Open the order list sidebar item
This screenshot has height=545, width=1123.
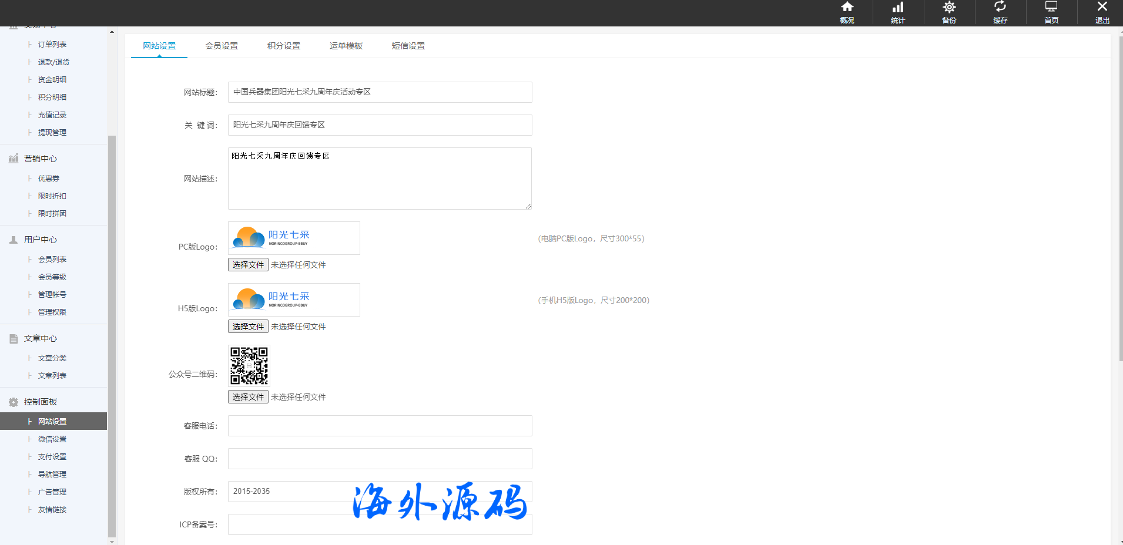pyautogui.click(x=52, y=45)
